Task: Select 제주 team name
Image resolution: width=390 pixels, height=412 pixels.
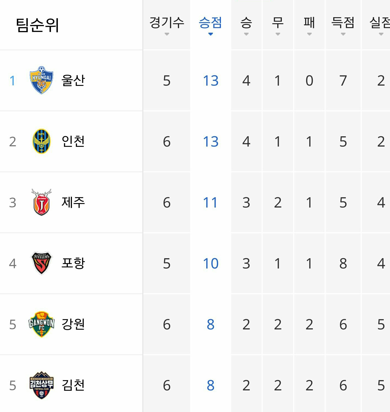Action: pyautogui.click(x=73, y=202)
